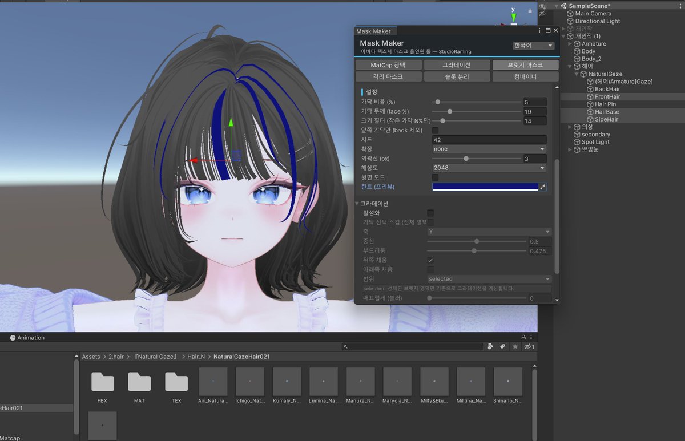This screenshot has width=685, height=441.
Task: Click the FrontHair object cube icon
Action: pos(590,97)
